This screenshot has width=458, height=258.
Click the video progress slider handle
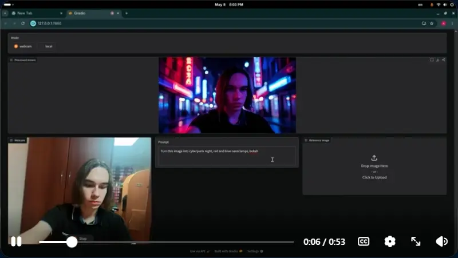click(72, 242)
